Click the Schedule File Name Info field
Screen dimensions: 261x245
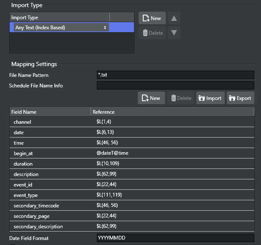tap(175, 86)
